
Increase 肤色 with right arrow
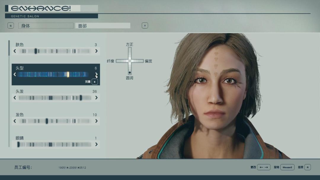96,51
